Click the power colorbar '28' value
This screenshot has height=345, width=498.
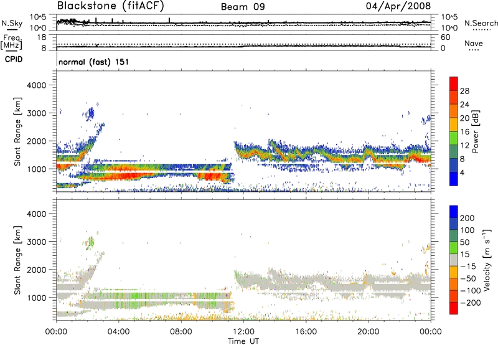point(464,91)
